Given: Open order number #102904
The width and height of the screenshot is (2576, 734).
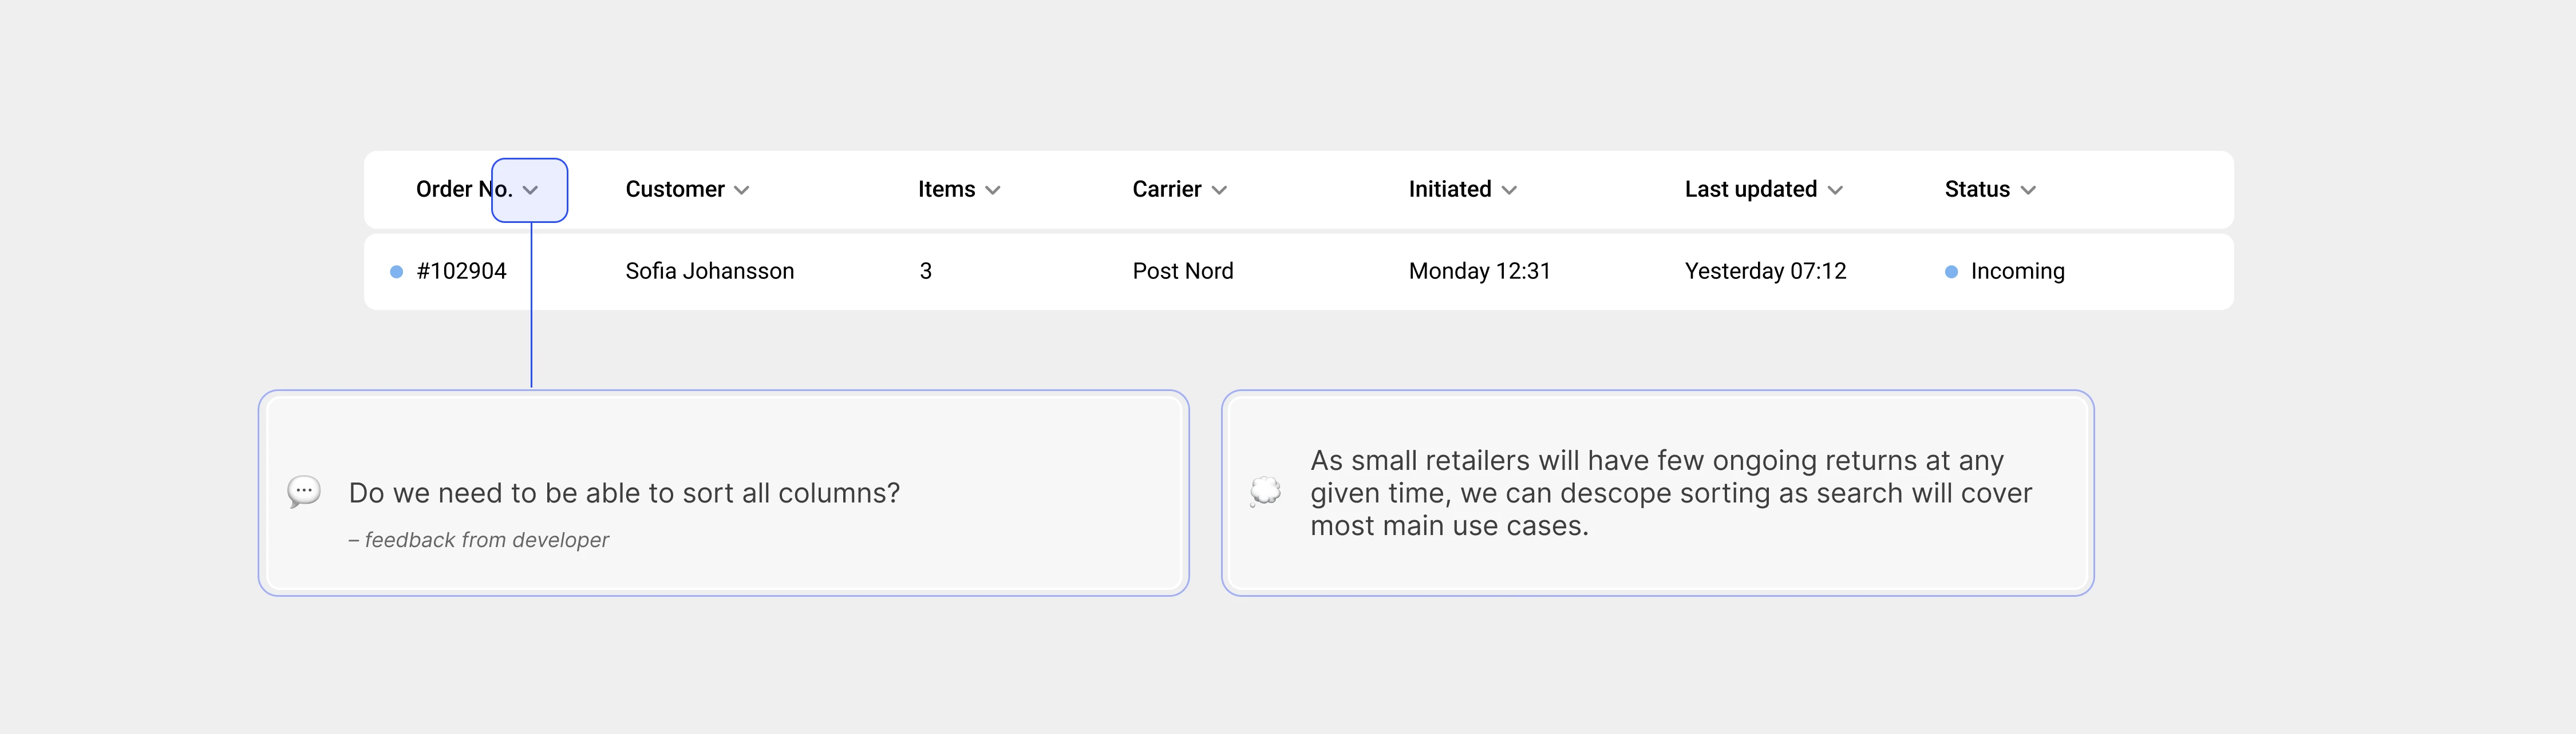Looking at the screenshot, I should click(x=461, y=270).
